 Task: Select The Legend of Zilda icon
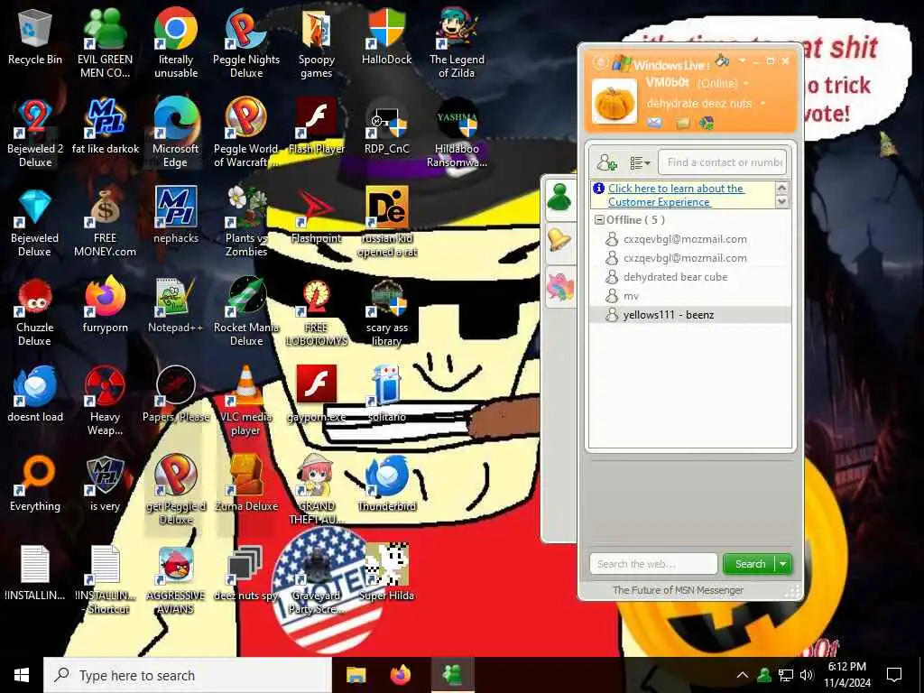pyautogui.click(x=457, y=44)
